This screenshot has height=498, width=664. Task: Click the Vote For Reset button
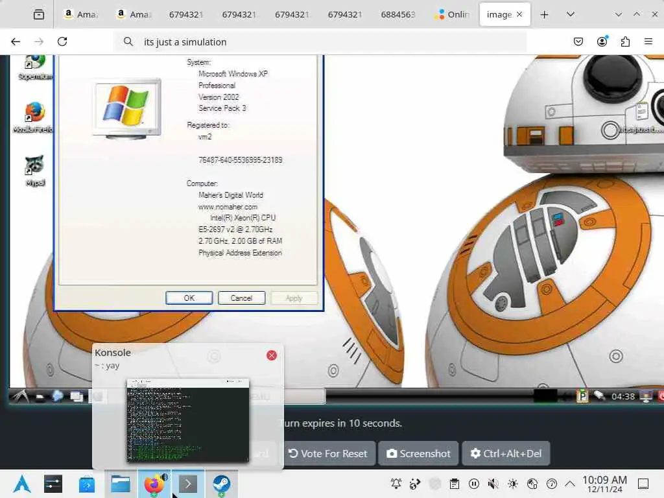(x=329, y=453)
